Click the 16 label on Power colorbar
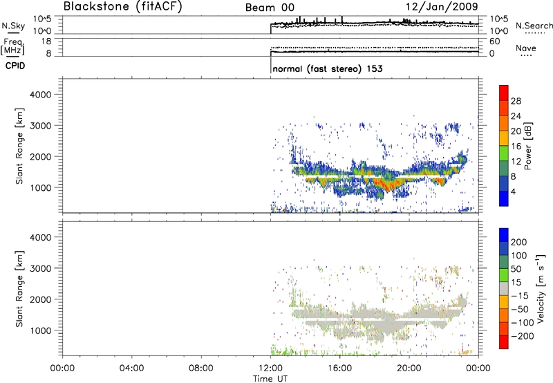The image size is (553, 383). [516, 147]
